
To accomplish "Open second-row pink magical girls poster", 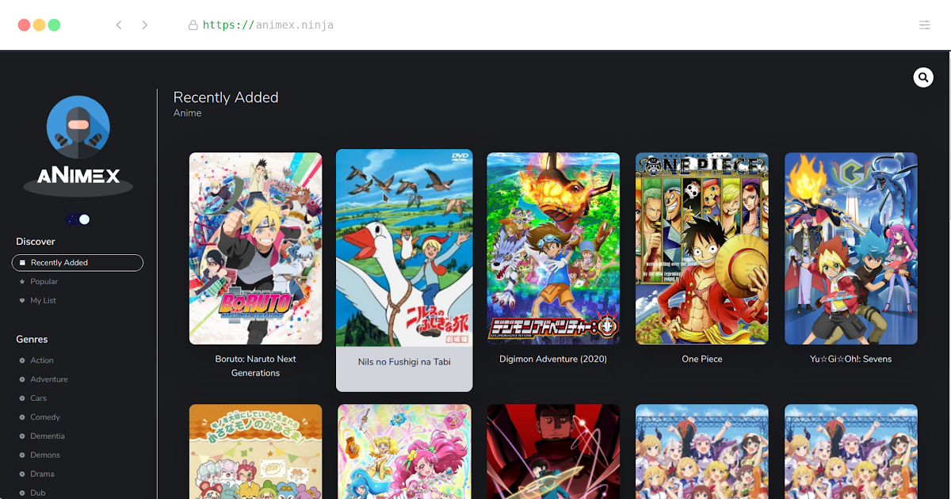I will pyautogui.click(x=404, y=451).
